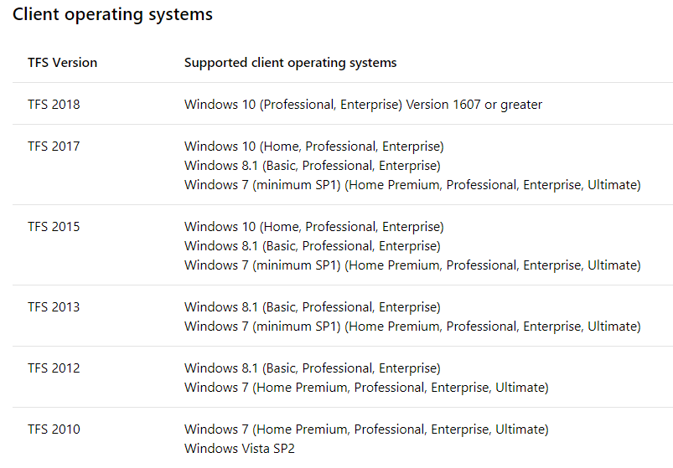The height and width of the screenshot is (468, 673).
Task: Click Windows 7 minimum SP1 line for TFS 2013
Action: point(412,327)
